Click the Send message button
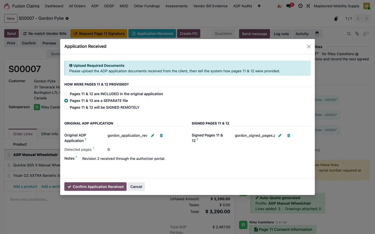The height and width of the screenshot is (234, 375). [254, 34]
